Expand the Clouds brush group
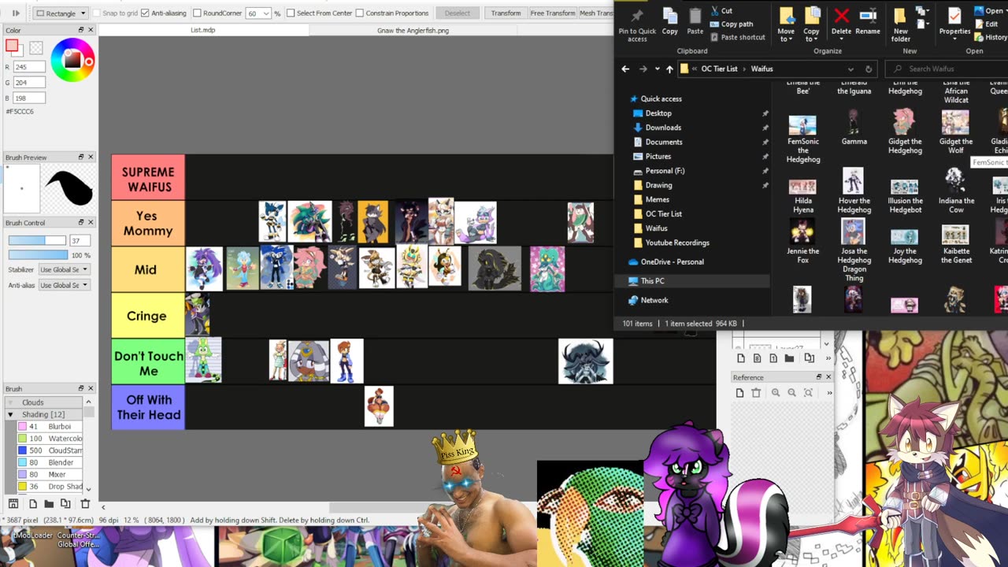Screen dimensions: 1008x567 (x=11, y=402)
